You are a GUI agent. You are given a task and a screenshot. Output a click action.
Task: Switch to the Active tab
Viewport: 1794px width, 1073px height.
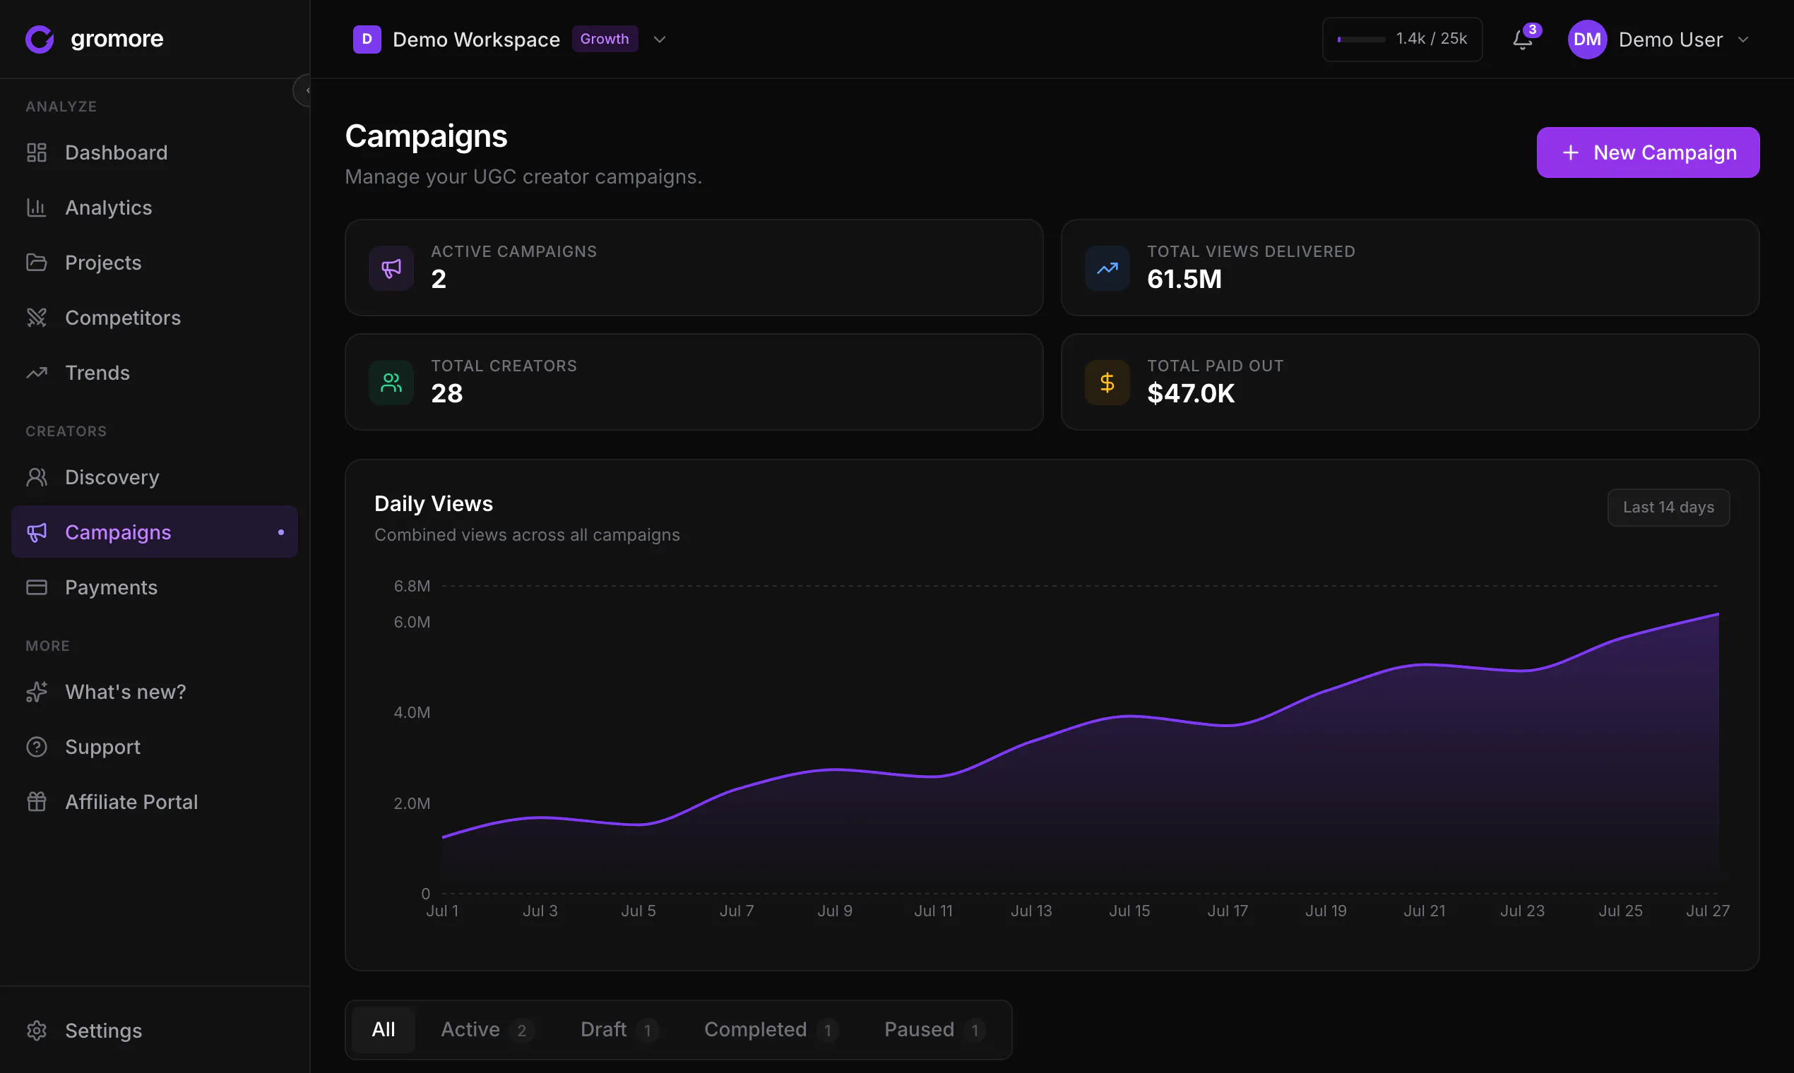(x=487, y=1030)
